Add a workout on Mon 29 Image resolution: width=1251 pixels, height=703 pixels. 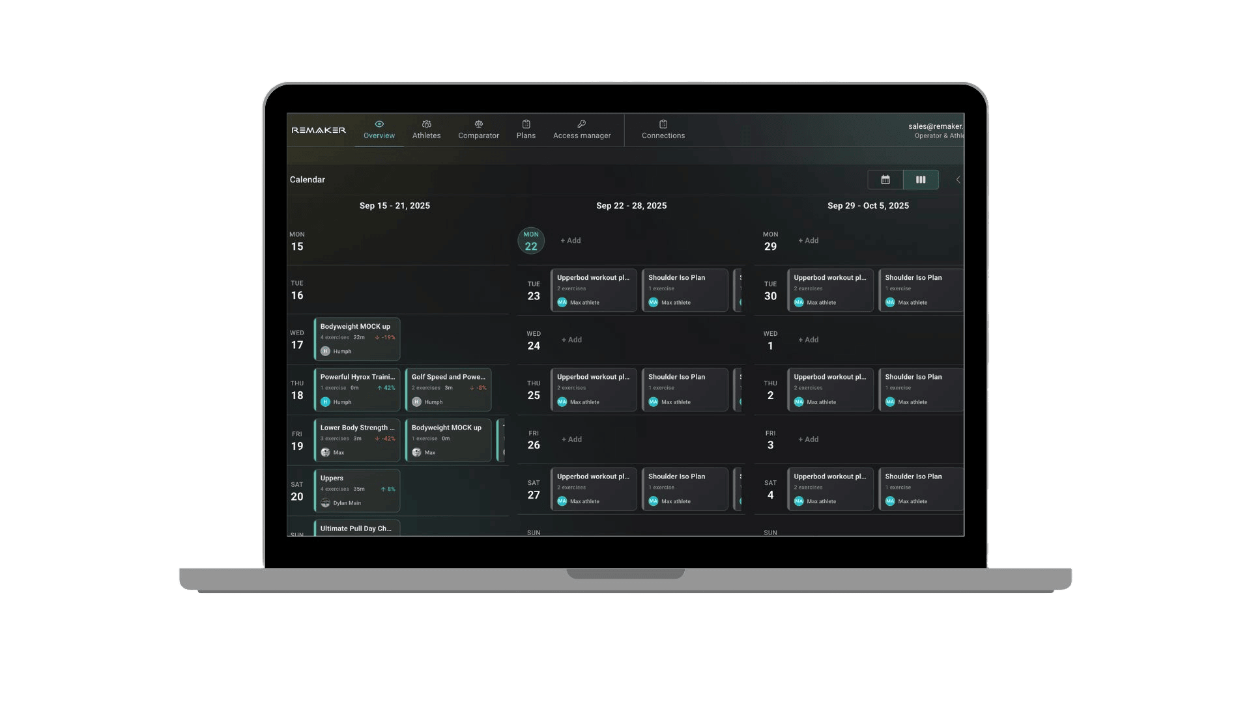pyautogui.click(x=809, y=241)
